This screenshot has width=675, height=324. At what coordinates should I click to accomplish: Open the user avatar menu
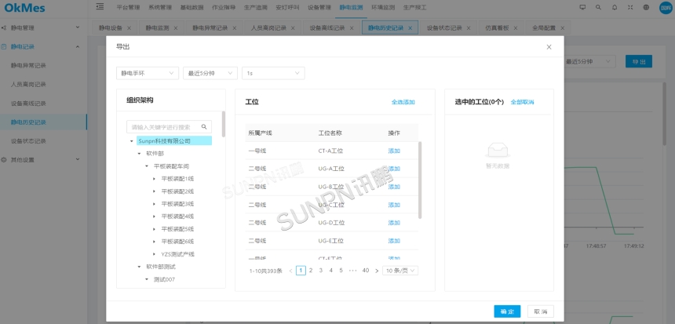[666, 7]
